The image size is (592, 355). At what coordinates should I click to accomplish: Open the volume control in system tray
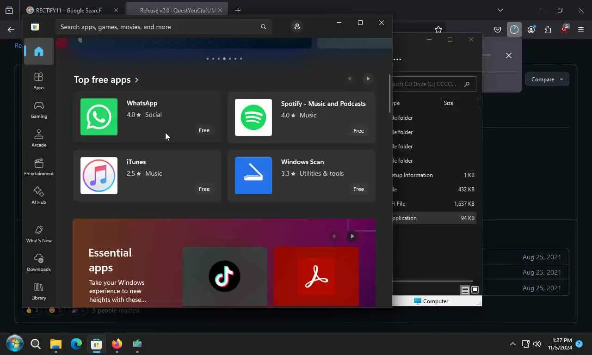(x=537, y=344)
